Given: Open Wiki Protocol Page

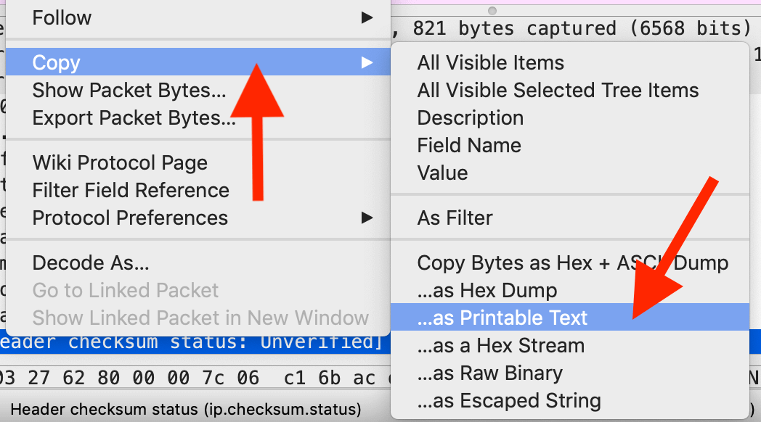Looking at the screenshot, I should tap(120, 163).
